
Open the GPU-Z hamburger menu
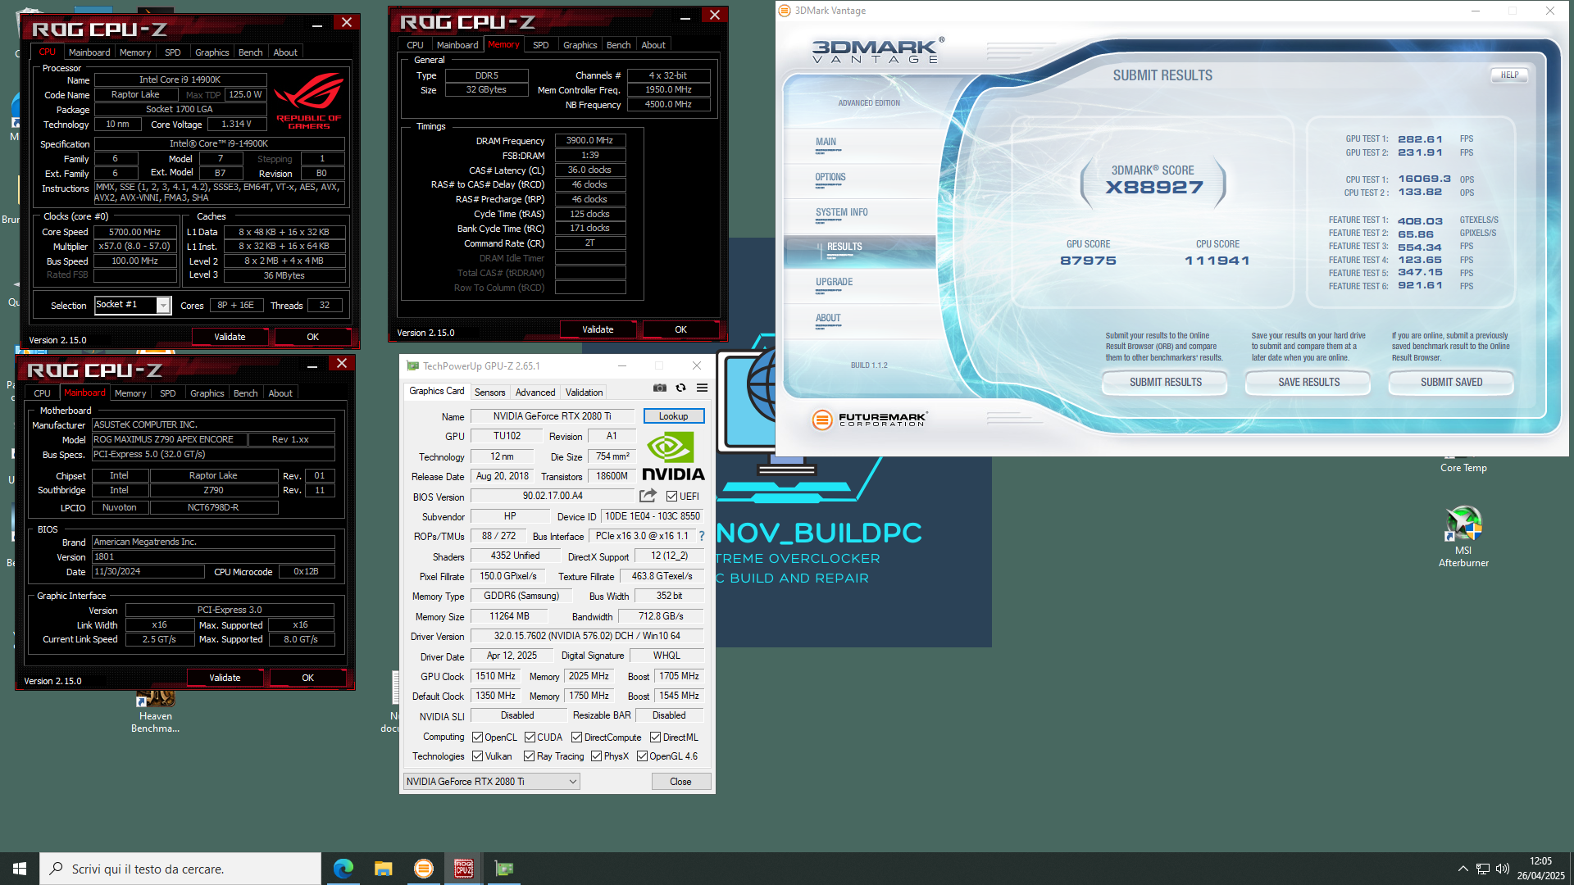(702, 388)
